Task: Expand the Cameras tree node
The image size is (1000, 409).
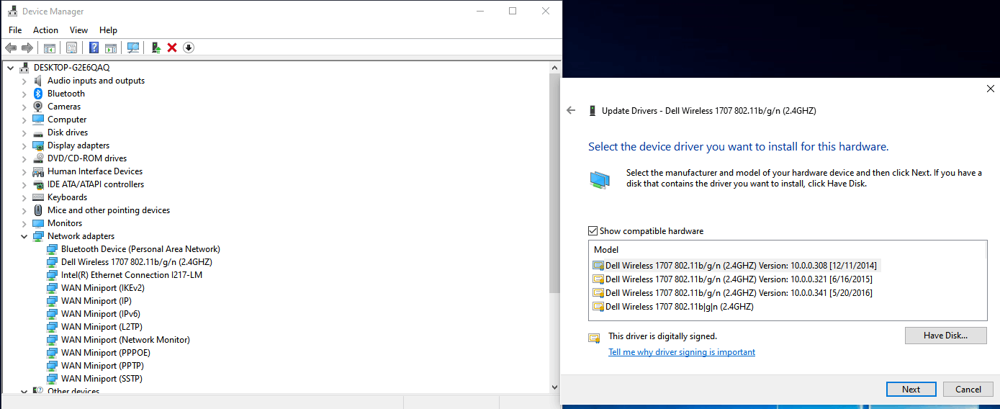Action: 24,107
